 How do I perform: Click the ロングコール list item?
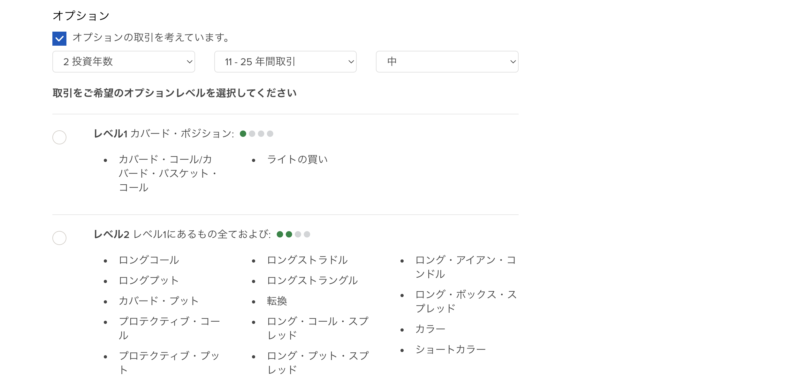pyautogui.click(x=149, y=260)
